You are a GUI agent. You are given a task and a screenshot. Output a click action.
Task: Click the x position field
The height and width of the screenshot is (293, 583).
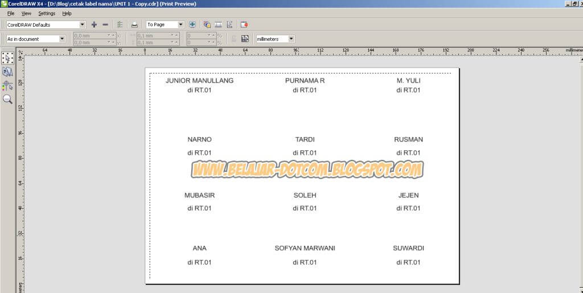[95, 36]
